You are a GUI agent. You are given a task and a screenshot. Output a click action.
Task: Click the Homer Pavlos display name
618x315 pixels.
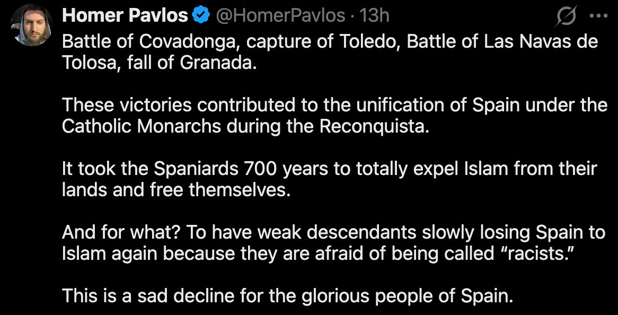(x=125, y=16)
